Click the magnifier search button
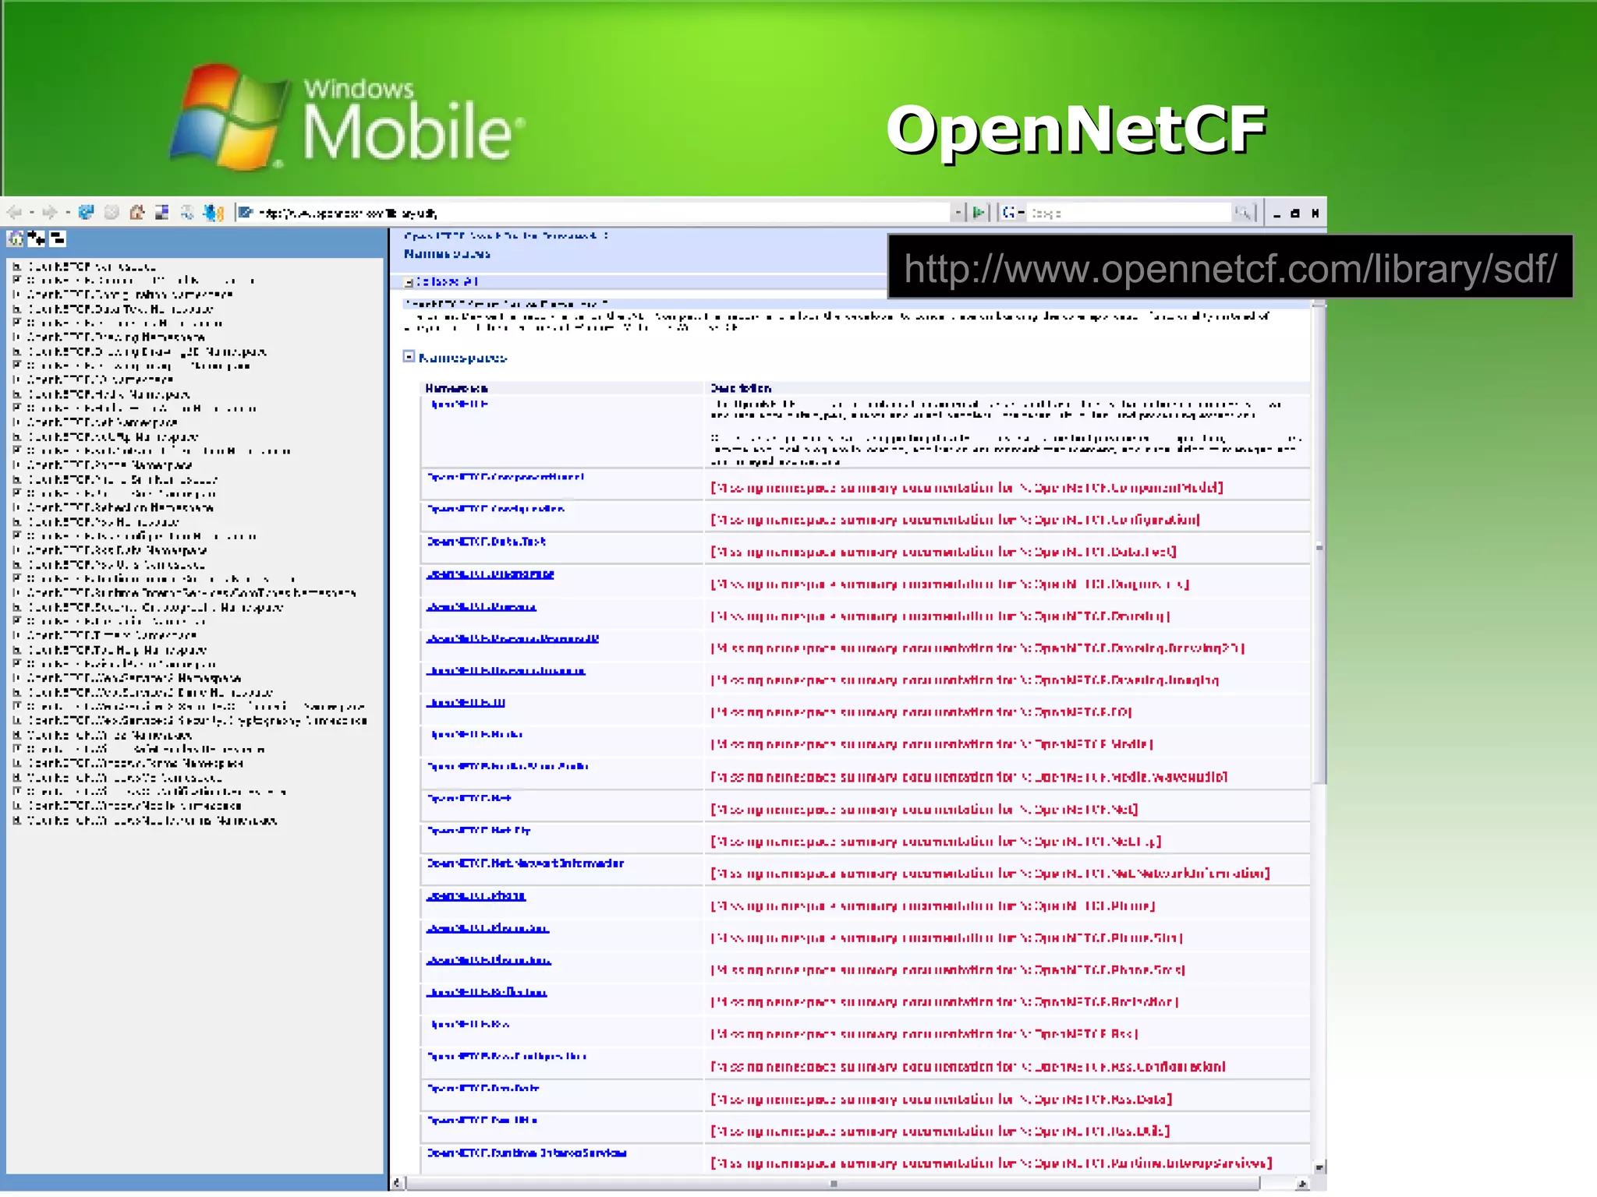Image resolution: width=1597 pixels, height=1197 pixels. (x=1243, y=212)
